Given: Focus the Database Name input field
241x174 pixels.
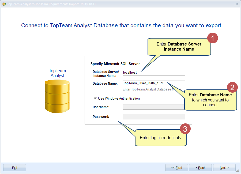Looking at the screenshot, I should pos(154,83).
